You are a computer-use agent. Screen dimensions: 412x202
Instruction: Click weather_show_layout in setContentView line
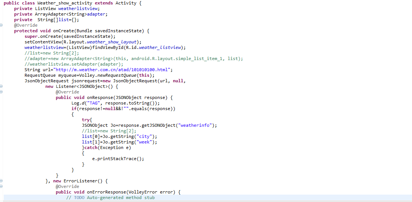(x=112, y=42)
